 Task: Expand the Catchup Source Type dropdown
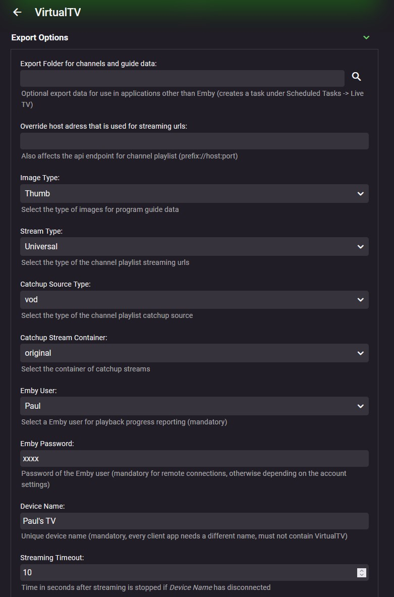click(194, 300)
